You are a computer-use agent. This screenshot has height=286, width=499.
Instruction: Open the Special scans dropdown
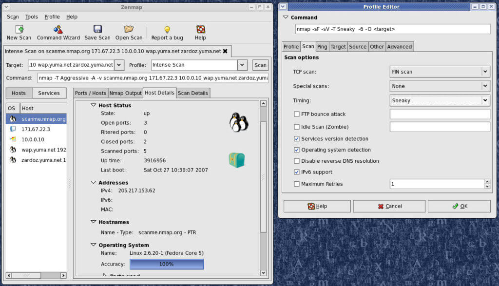tap(440, 86)
